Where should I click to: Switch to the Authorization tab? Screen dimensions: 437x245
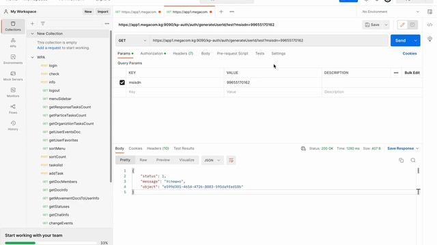click(153, 53)
